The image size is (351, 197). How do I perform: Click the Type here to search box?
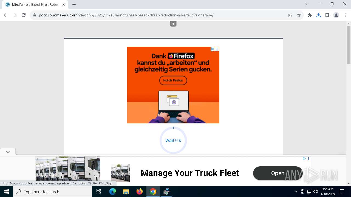pos(53,192)
